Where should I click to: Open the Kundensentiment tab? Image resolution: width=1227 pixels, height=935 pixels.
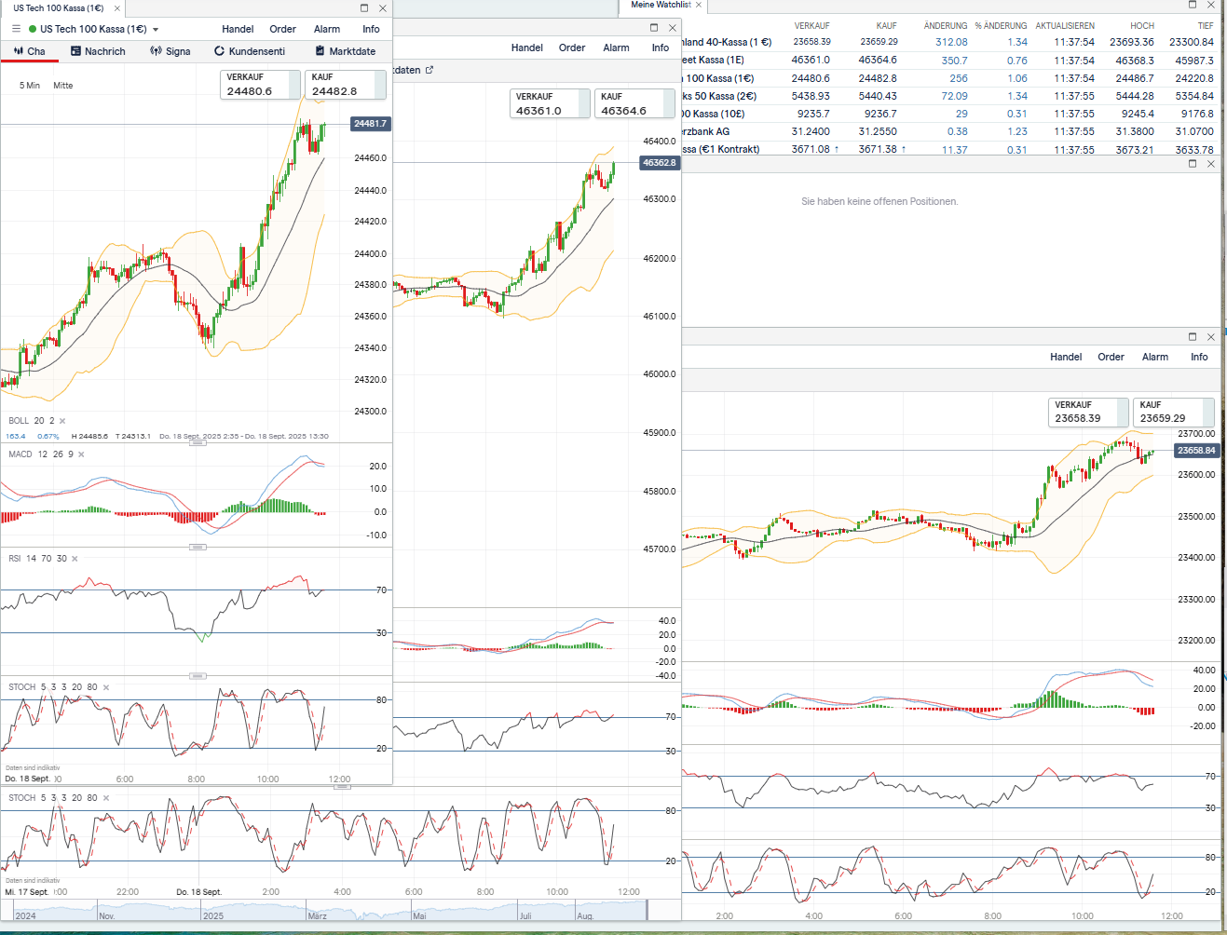(x=250, y=51)
